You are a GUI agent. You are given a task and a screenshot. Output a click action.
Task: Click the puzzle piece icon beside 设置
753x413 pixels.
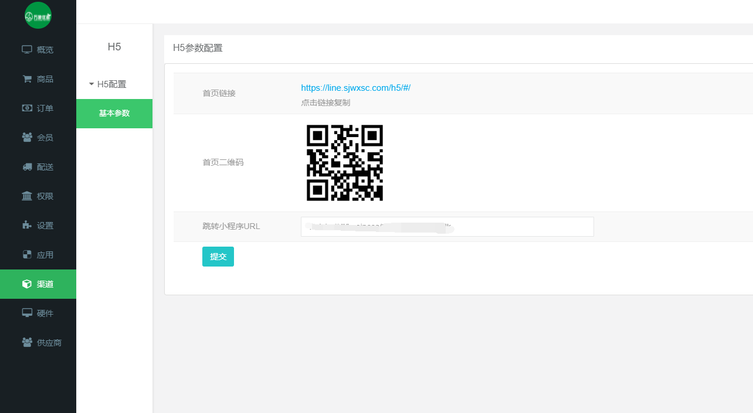click(27, 226)
